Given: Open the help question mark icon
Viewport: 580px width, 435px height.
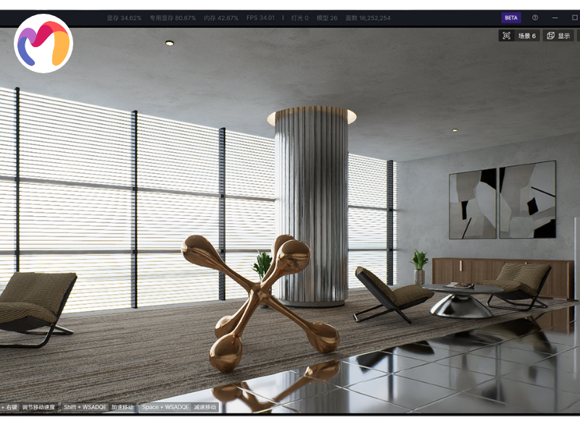Looking at the screenshot, I should pyautogui.click(x=535, y=17).
